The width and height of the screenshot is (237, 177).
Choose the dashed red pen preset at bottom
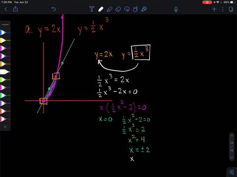pos(5,119)
